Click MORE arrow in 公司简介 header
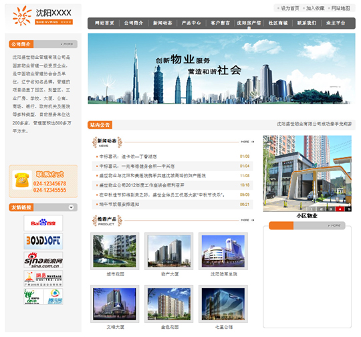Viewport: 361px width, 337px height. point(67,44)
